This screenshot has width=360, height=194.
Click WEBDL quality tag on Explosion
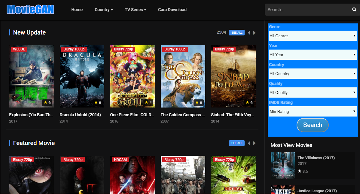pyautogui.click(x=19, y=49)
